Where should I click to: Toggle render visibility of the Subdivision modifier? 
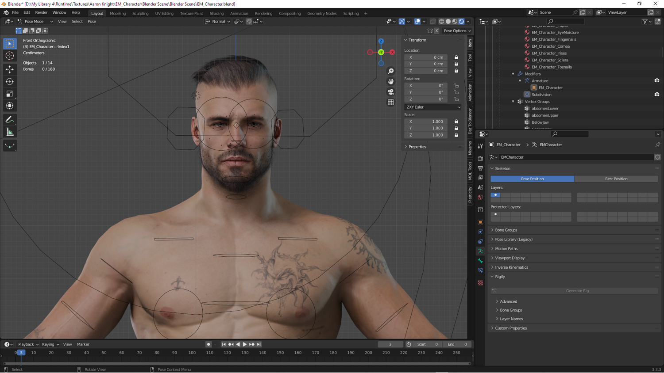(x=657, y=95)
